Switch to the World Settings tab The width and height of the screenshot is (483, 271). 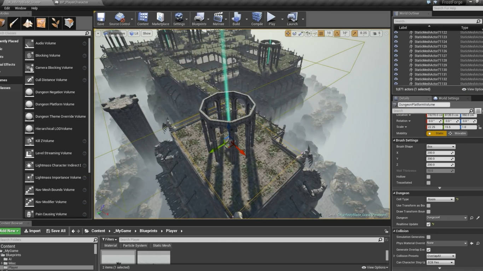(x=448, y=98)
